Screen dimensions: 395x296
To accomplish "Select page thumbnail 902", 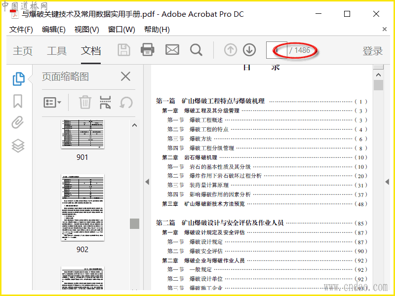I will [x=82, y=207].
